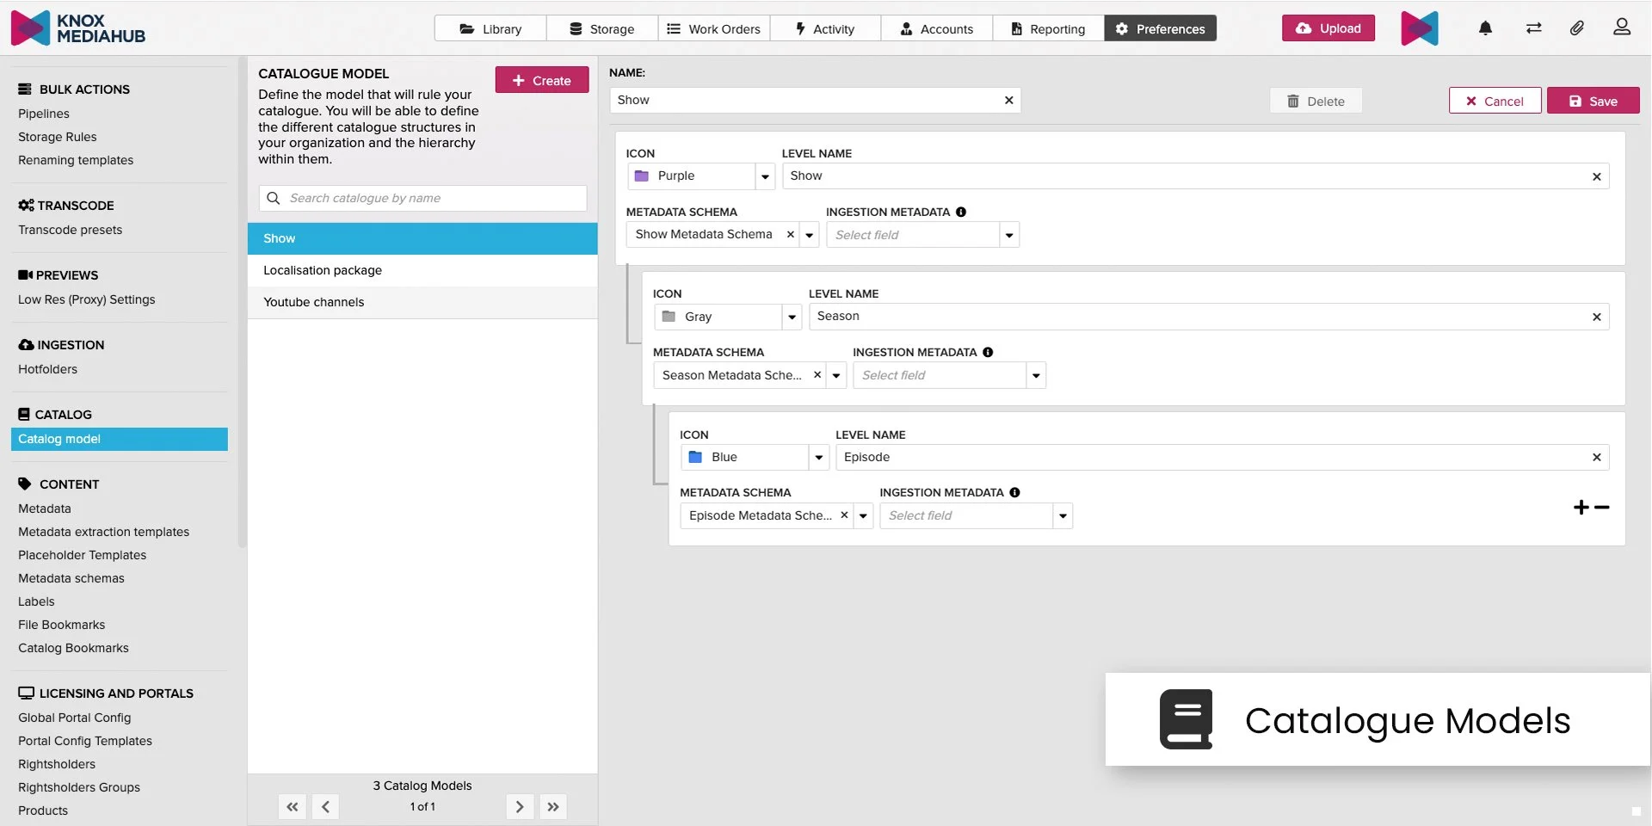The height and width of the screenshot is (826, 1652).
Task: Add a new catalogue level with the plus icon
Action: (1581, 508)
